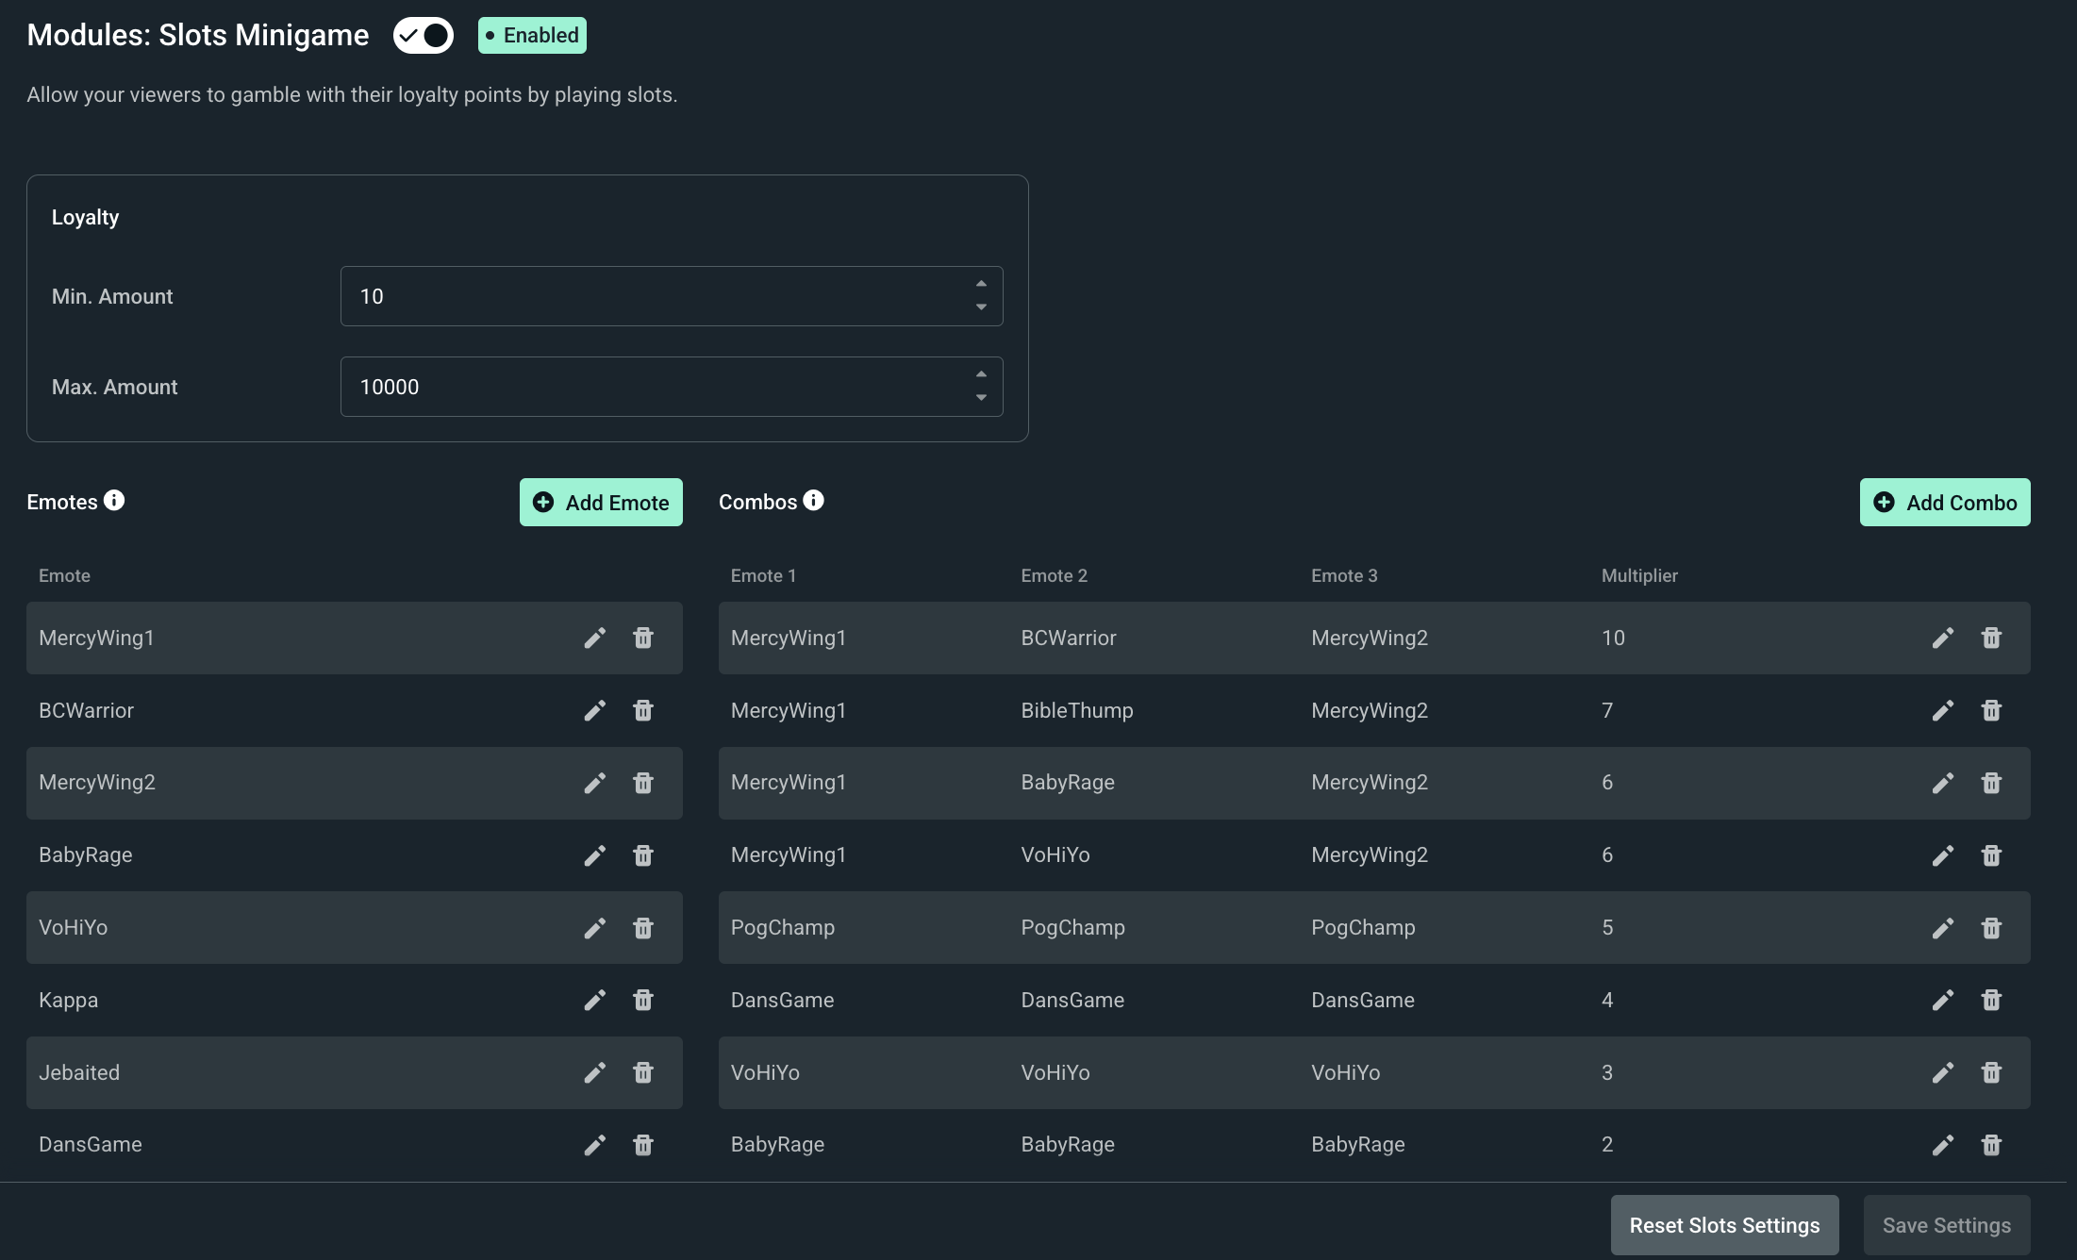Edit the VoHiYo emote in the Emotes list
The width and height of the screenshot is (2077, 1260).
(x=594, y=928)
